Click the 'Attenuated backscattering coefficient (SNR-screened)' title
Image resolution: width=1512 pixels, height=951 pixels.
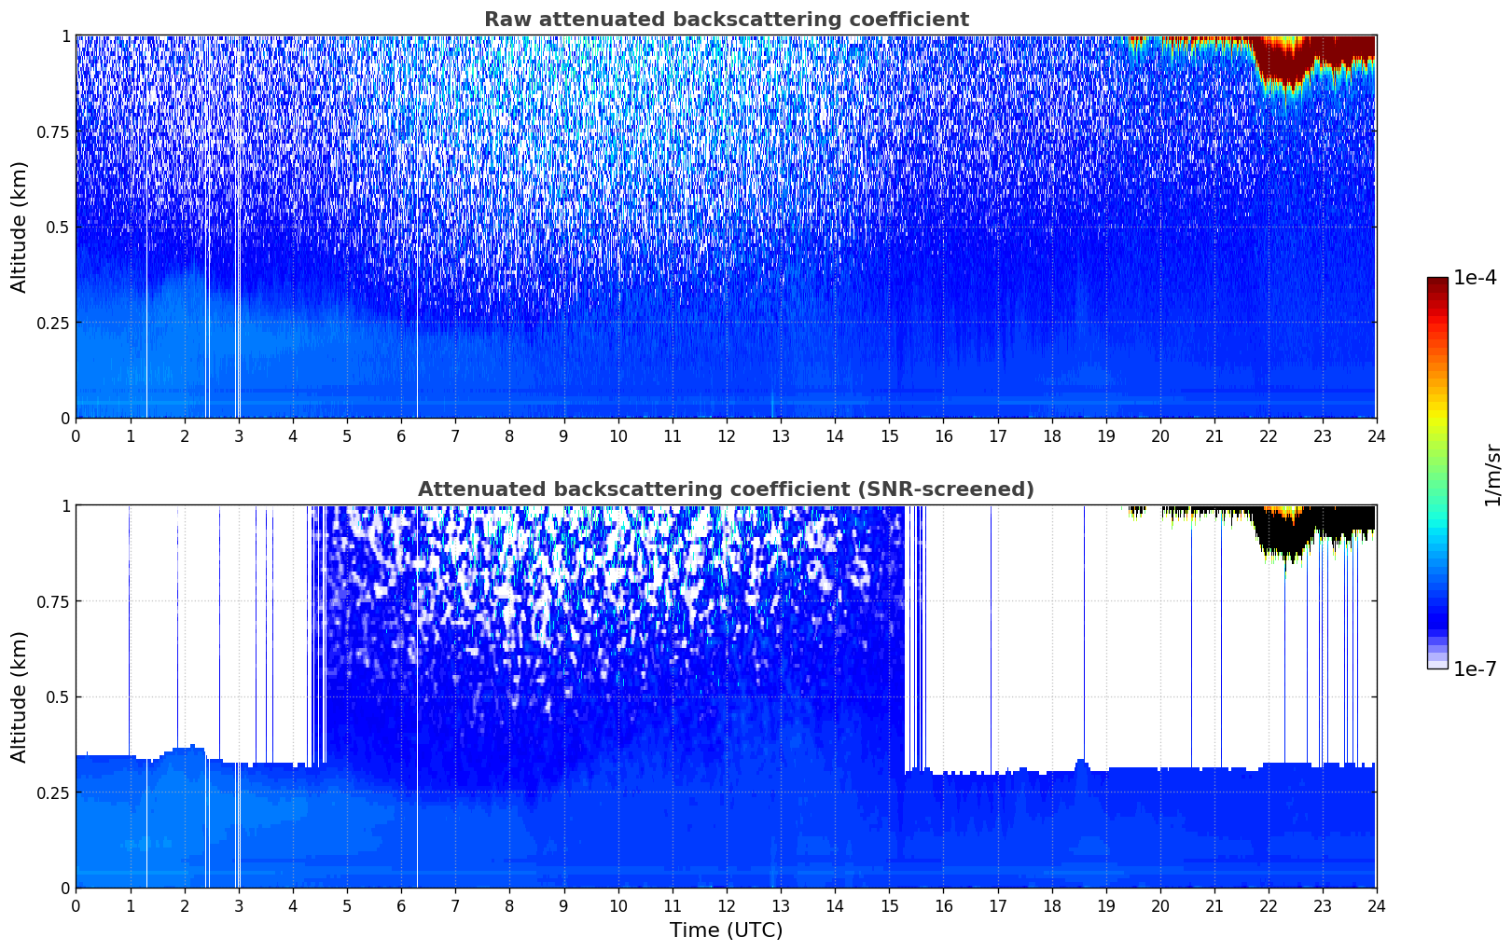[x=726, y=489]
